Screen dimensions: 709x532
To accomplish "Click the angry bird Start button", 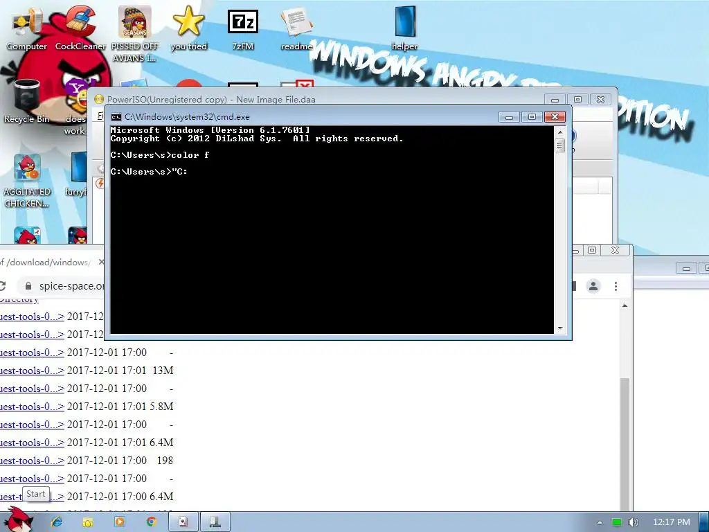I will click(x=17, y=520).
